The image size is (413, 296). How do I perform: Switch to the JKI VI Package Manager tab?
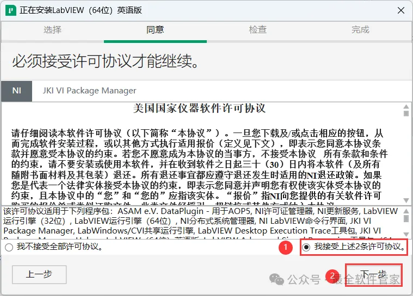click(x=90, y=91)
